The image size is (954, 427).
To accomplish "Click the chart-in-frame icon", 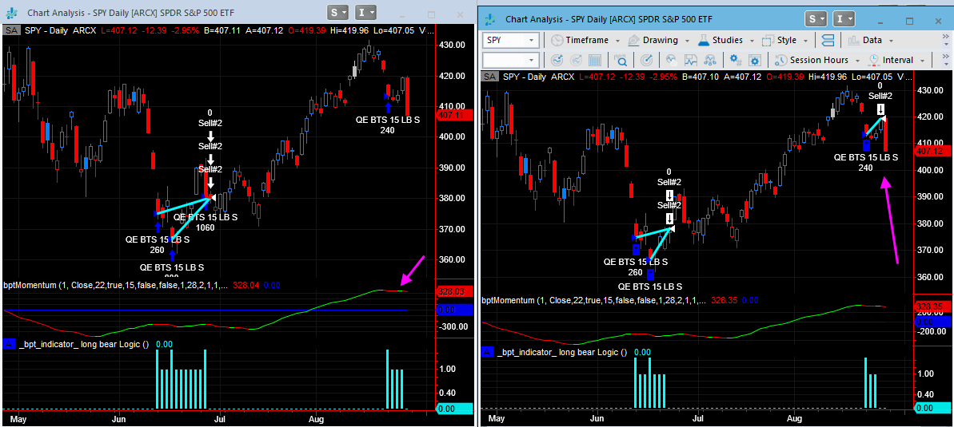I will (690, 60).
